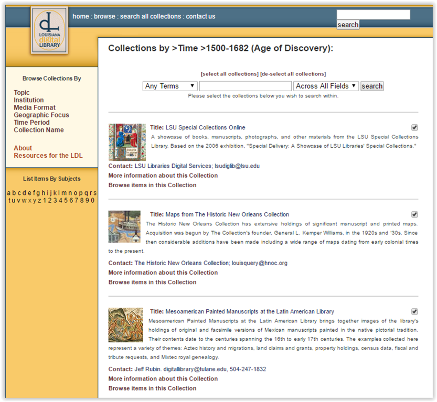
Task: Browse collections by Media Format
Action: click(35, 107)
